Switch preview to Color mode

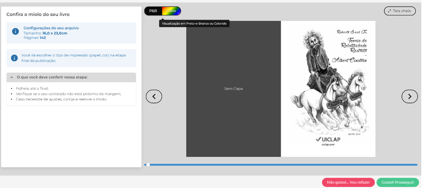coord(172,11)
